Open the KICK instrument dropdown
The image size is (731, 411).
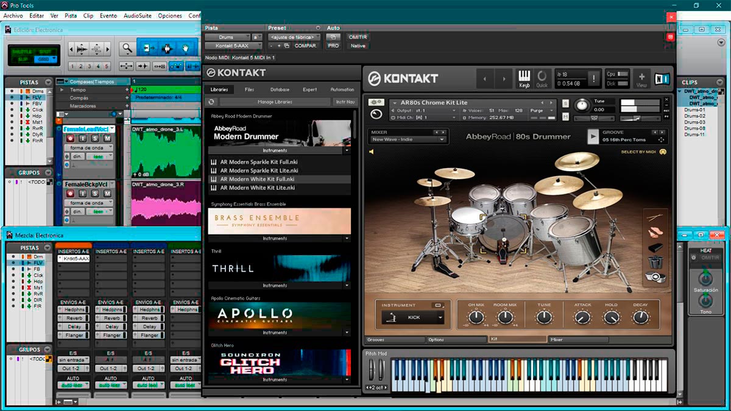tap(413, 317)
